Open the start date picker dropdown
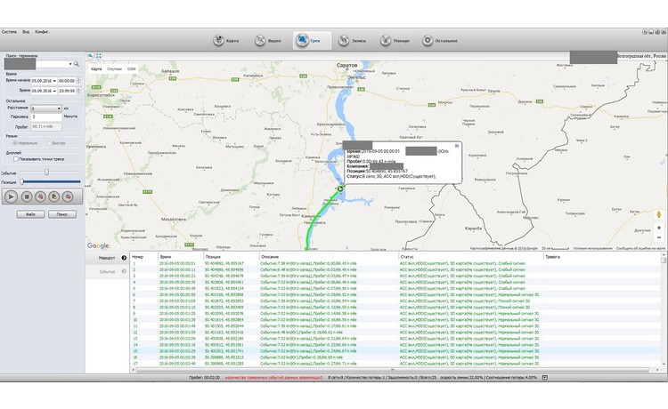The image size is (668, 409). tap(55, 81)
